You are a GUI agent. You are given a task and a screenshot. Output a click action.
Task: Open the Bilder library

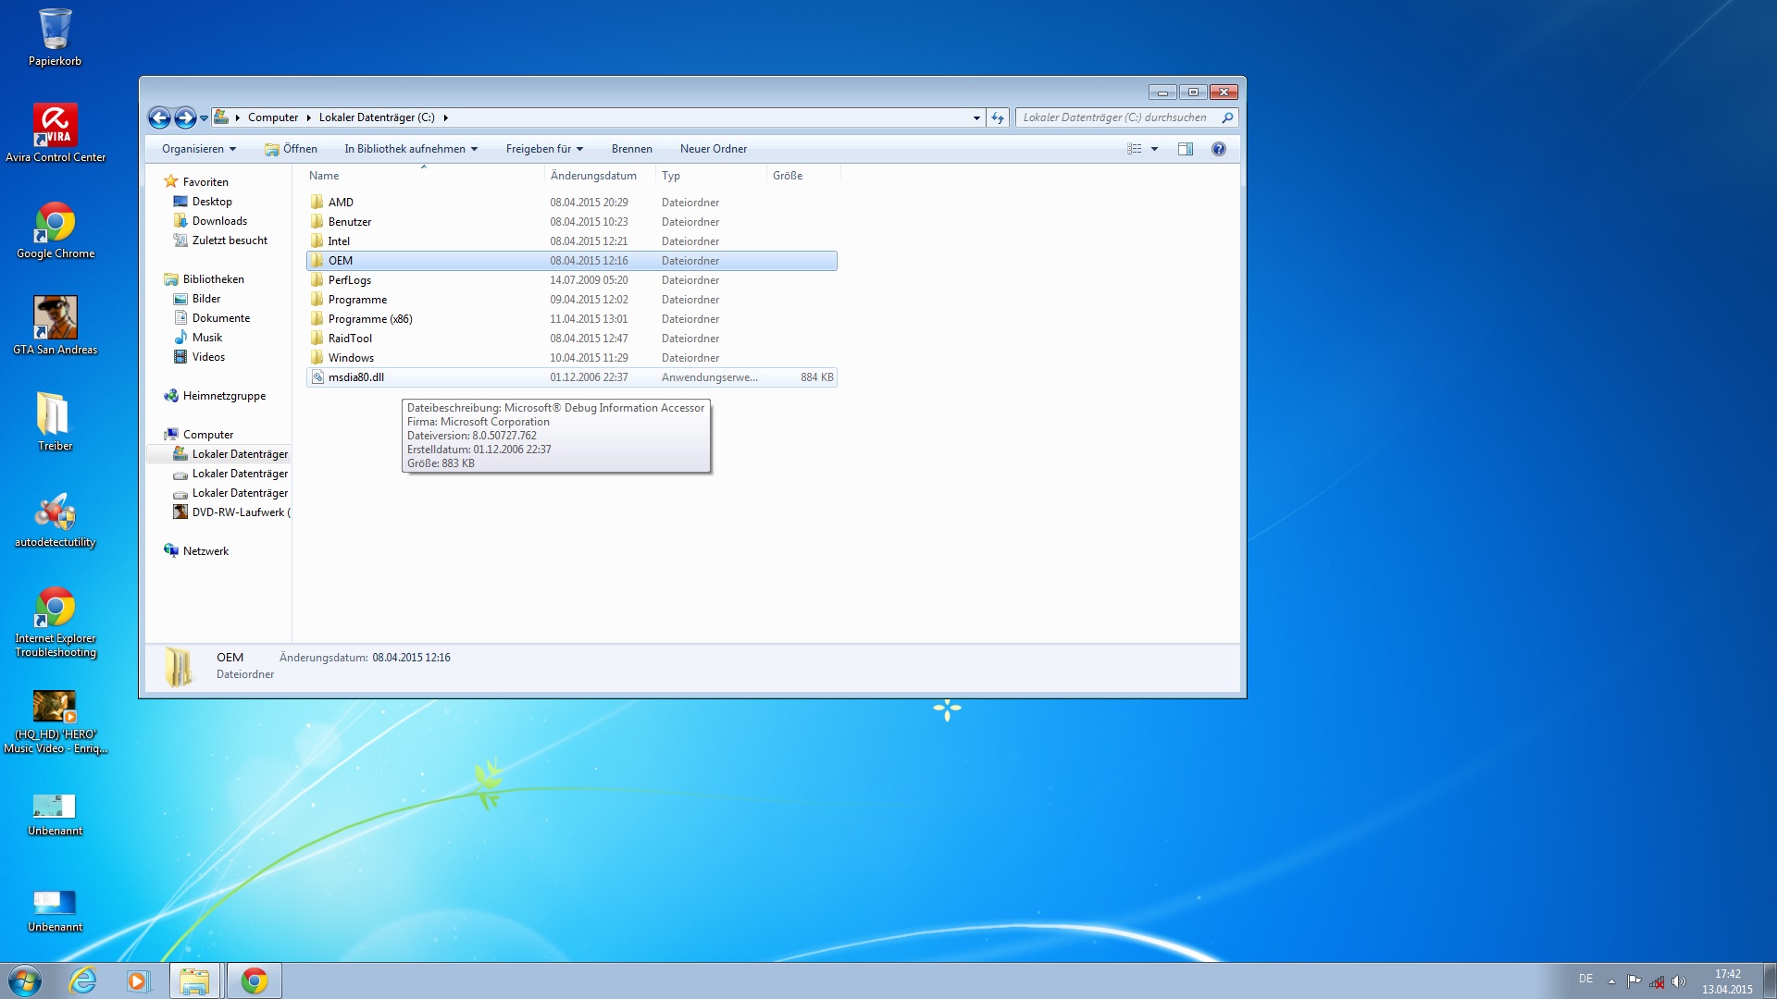pos(205,299)
